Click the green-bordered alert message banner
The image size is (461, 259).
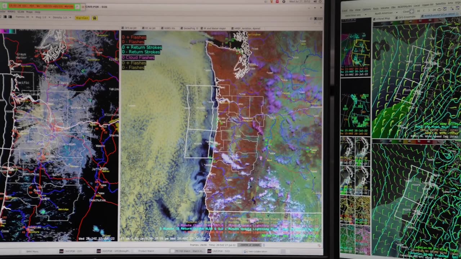coord(41,6)
